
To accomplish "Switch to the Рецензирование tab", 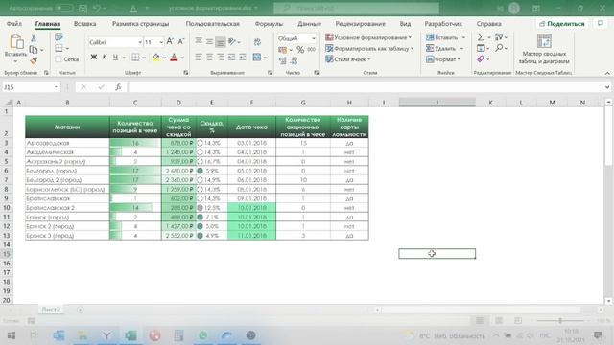I will 361,24.
